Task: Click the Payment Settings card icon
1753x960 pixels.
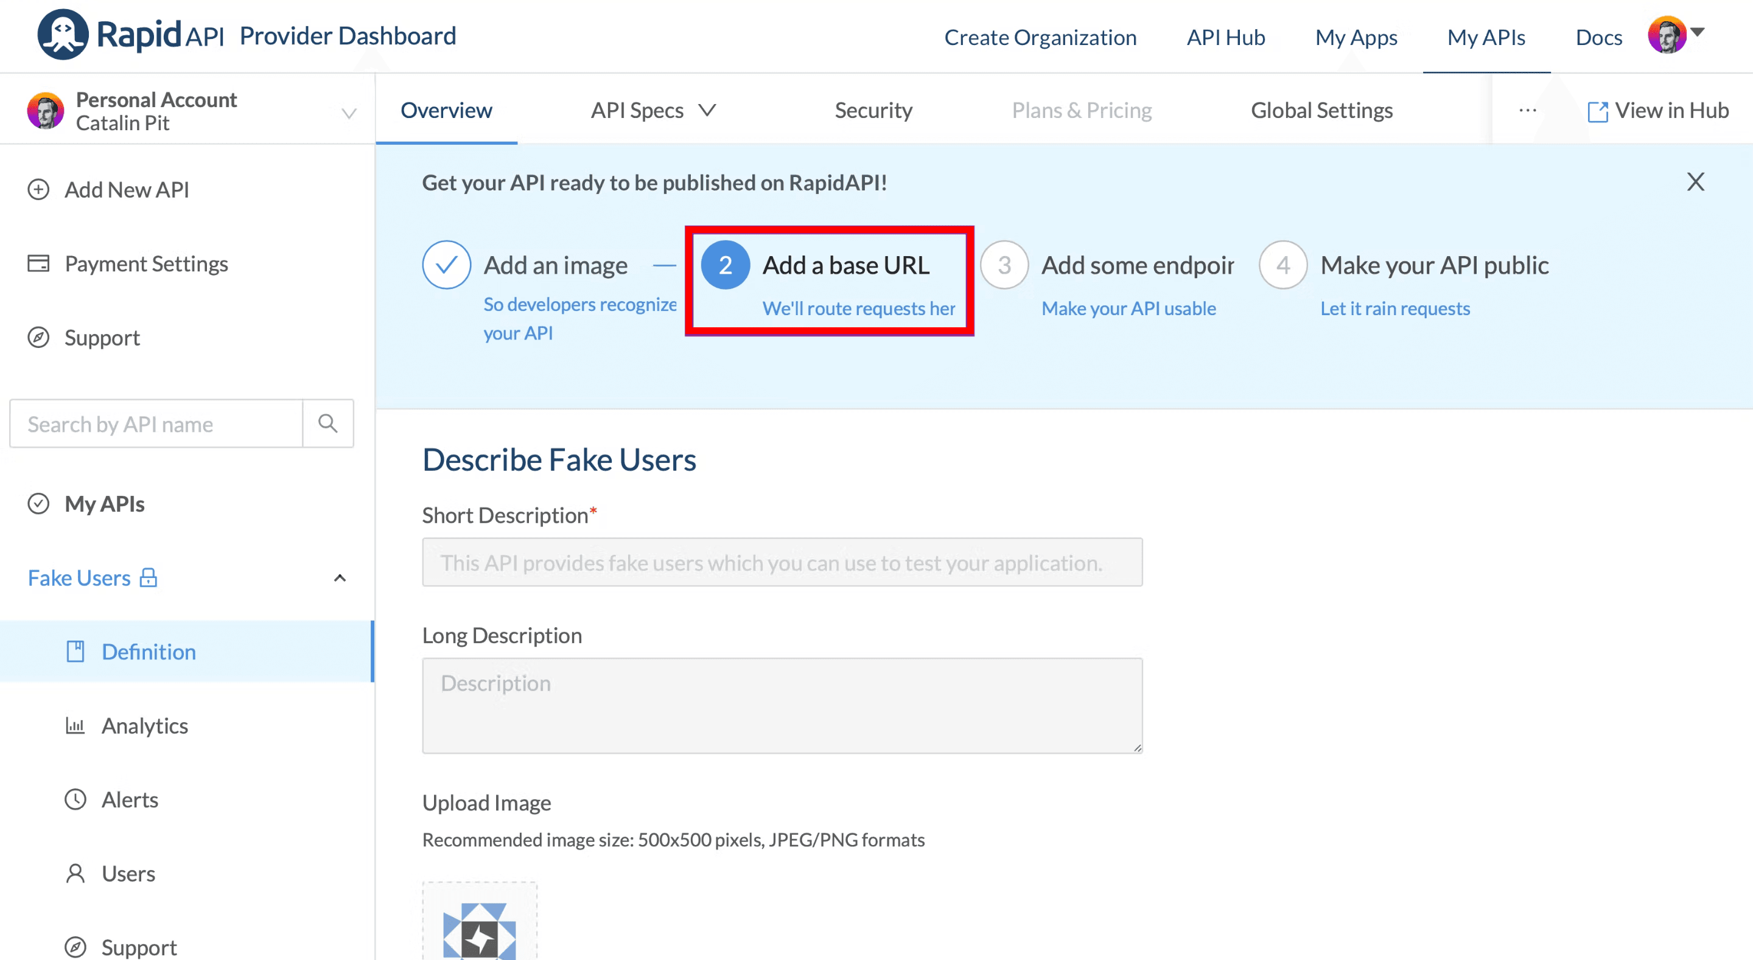Action: point(38,263)
